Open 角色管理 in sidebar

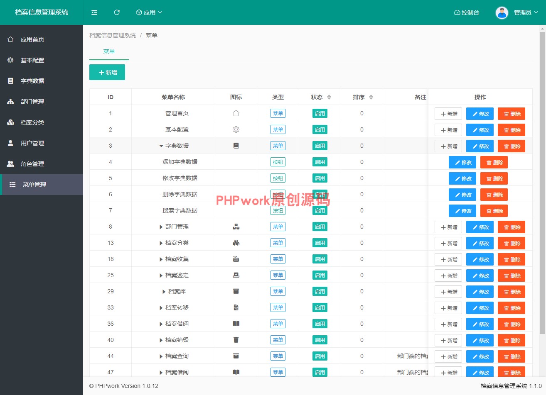pyautogui.click(x=42, y=164)
